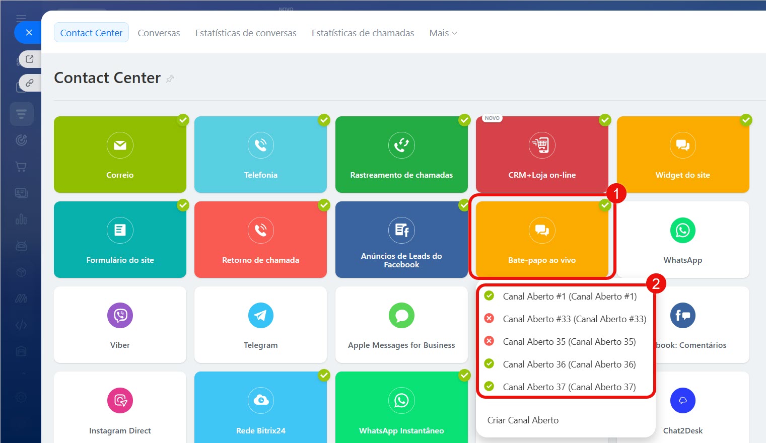Expand the Mais dropdown menu

point(443,33)
